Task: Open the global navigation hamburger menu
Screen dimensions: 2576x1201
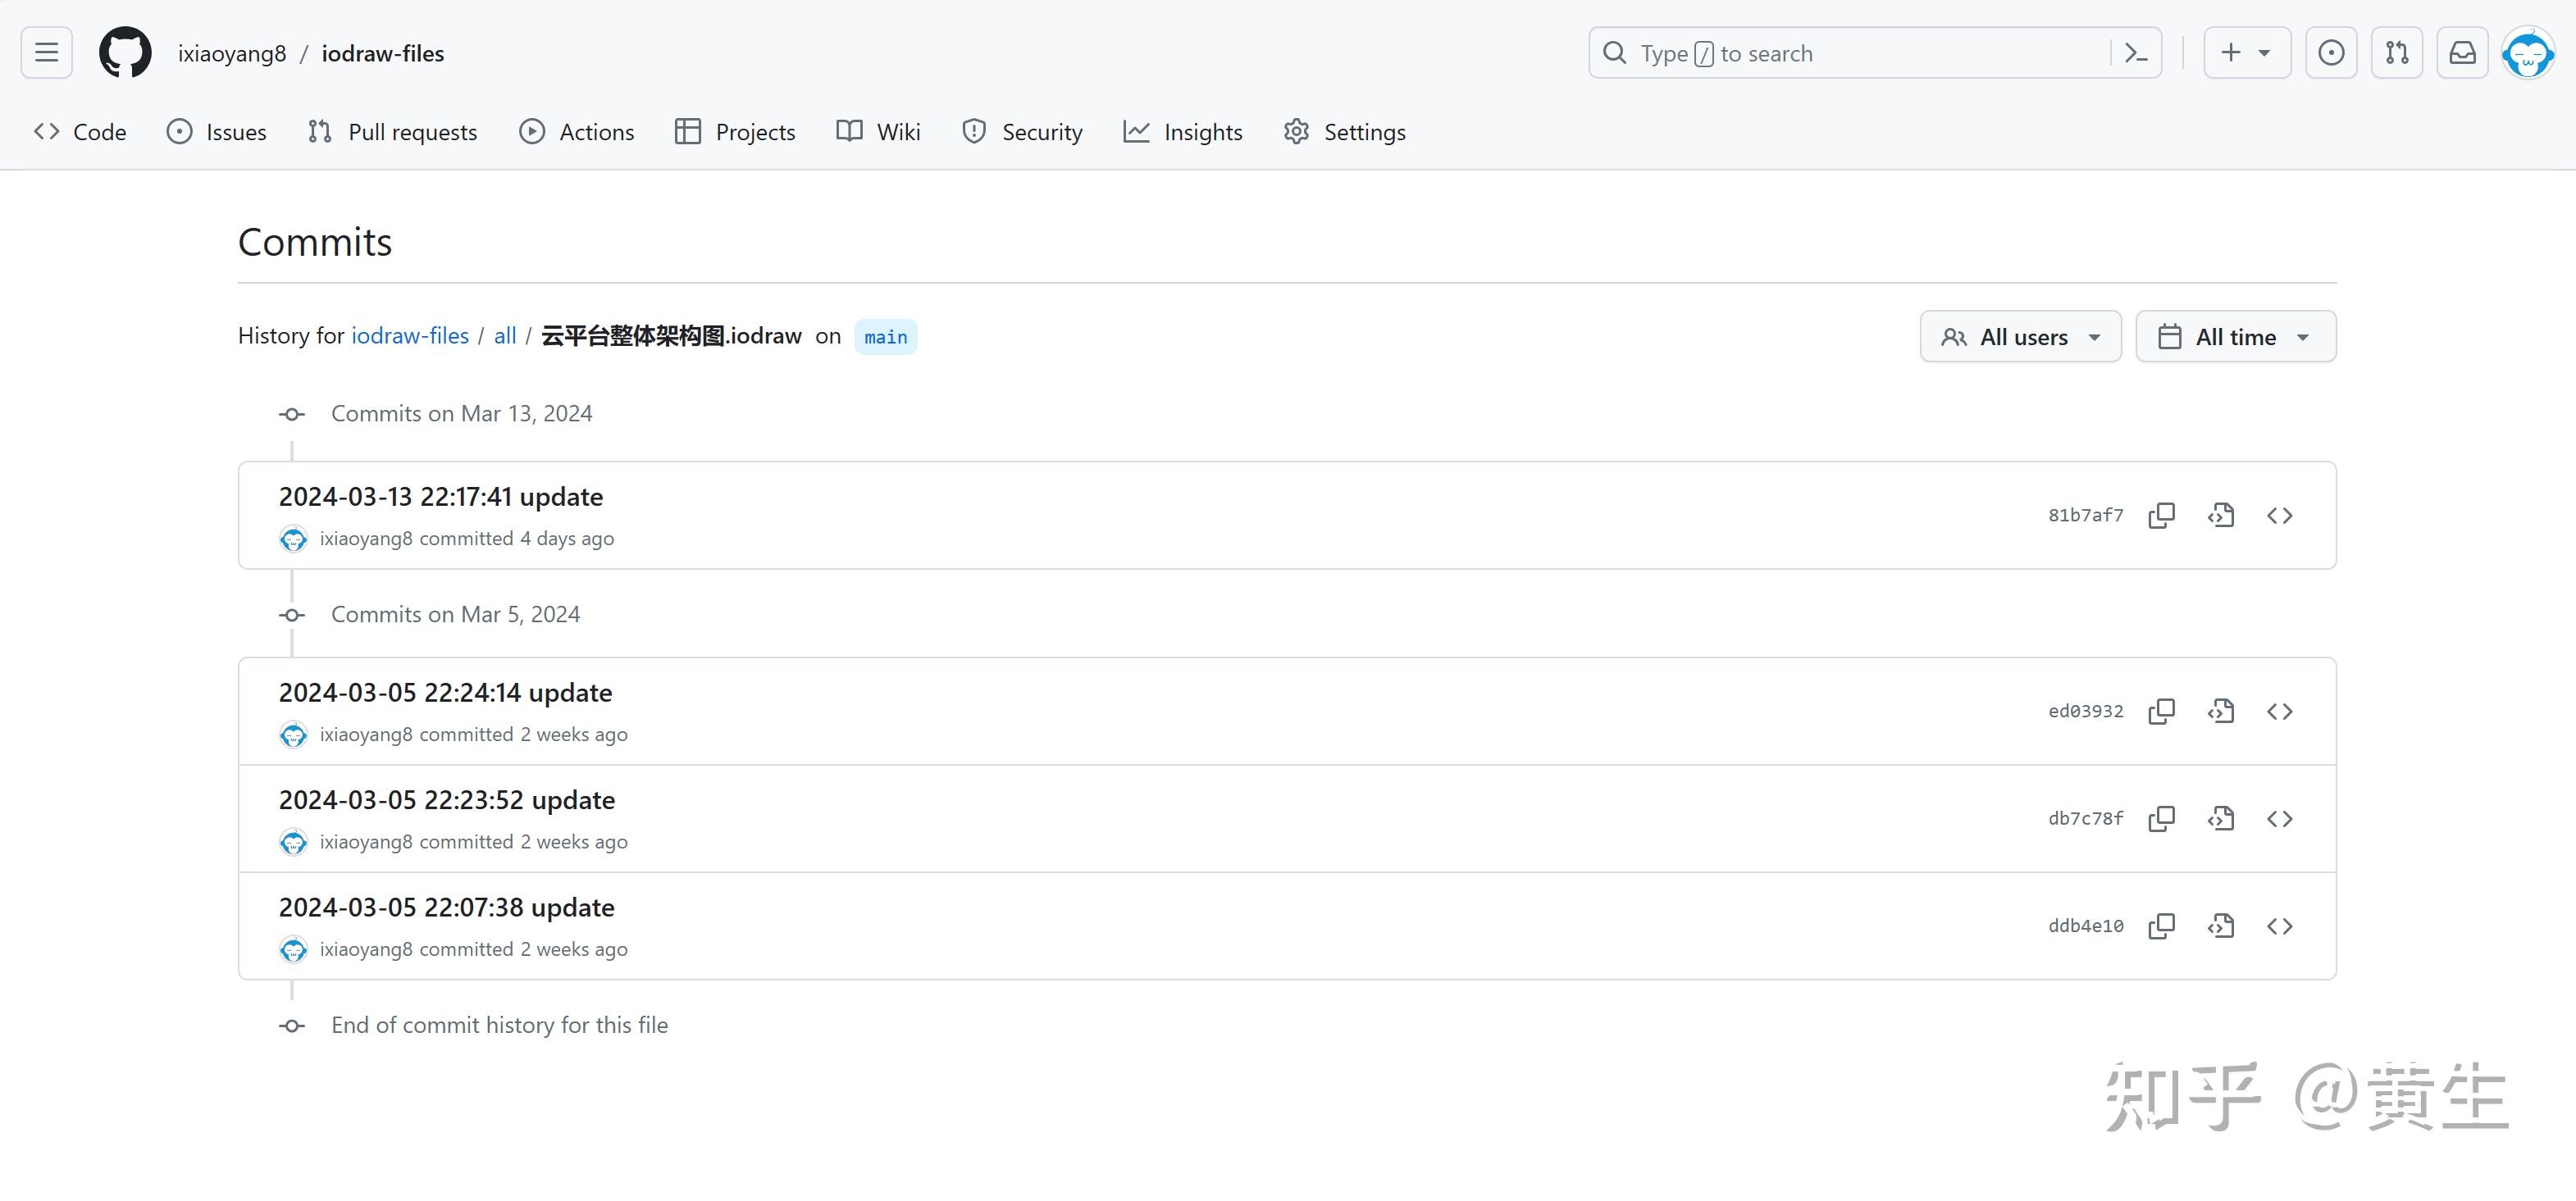Action: coord(46,52)
